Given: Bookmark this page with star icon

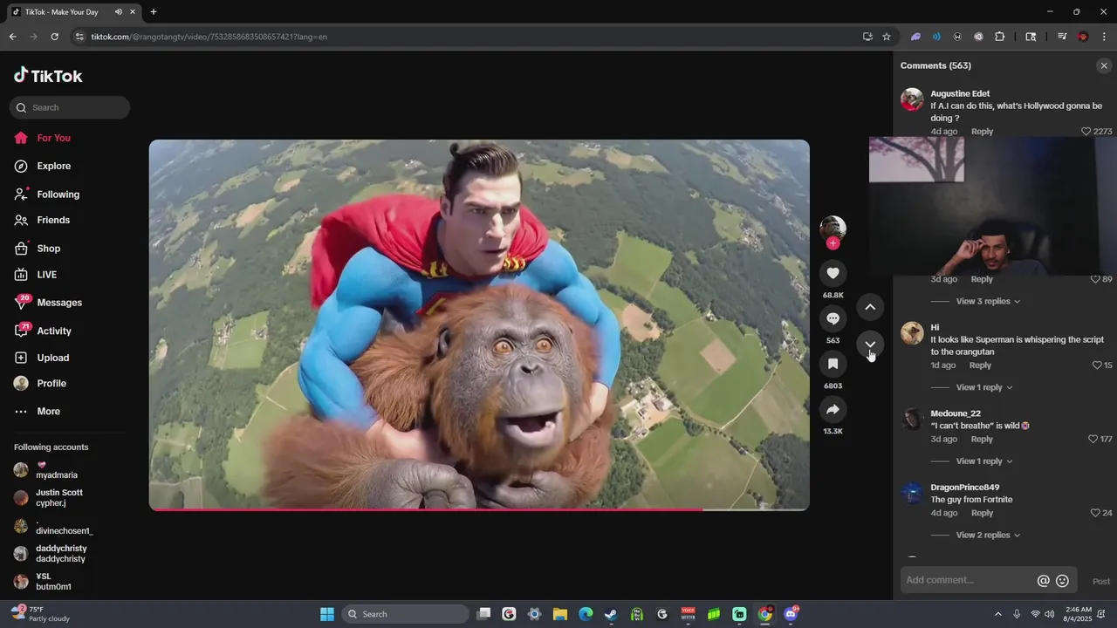Looking at the screenshot, I should click(x=887, y=37).
